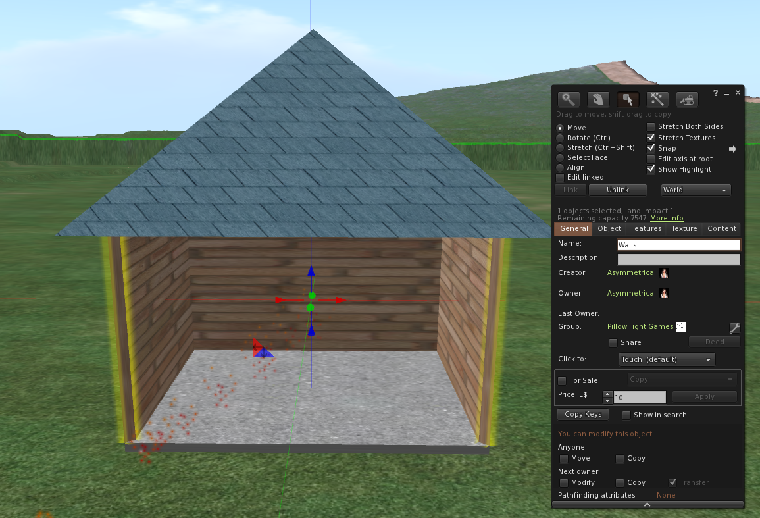Open group settings with the wrench icon
The image size is (760, 518).
pyautogui.click(x=735, y=328)
